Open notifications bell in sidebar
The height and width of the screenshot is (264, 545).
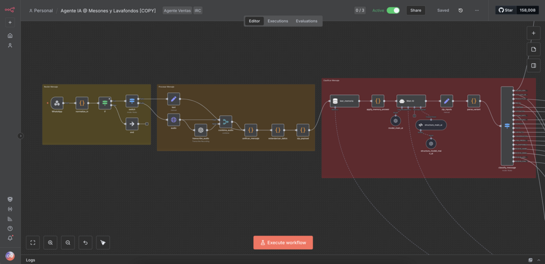point(10,239)
